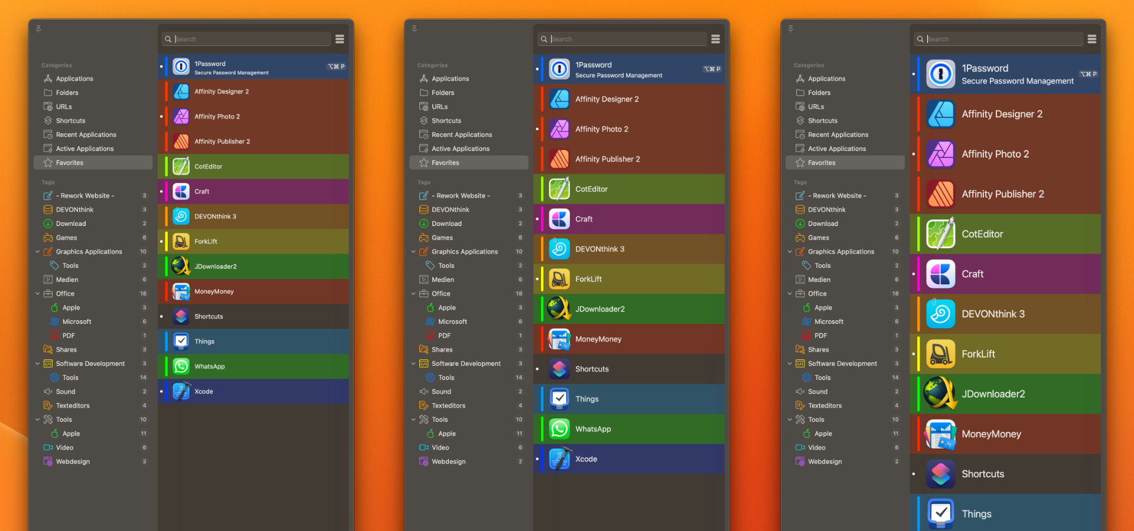Click DEVONthink 3 icon in middle window
This screenshot has width=1134, height=531.
(559, 249)
